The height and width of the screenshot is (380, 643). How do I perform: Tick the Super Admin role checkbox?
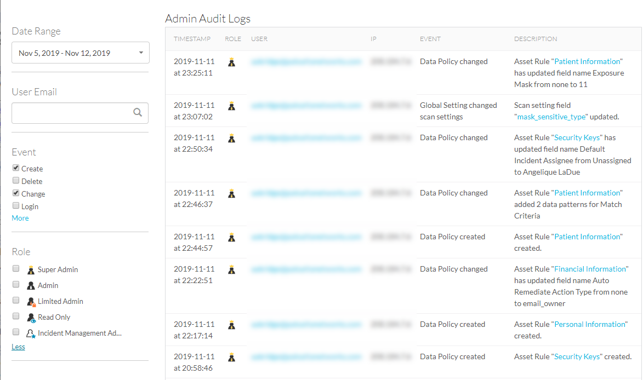point(16,269)
